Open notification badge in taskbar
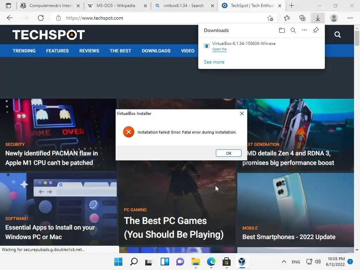360x270 pixels. point(350,262)
